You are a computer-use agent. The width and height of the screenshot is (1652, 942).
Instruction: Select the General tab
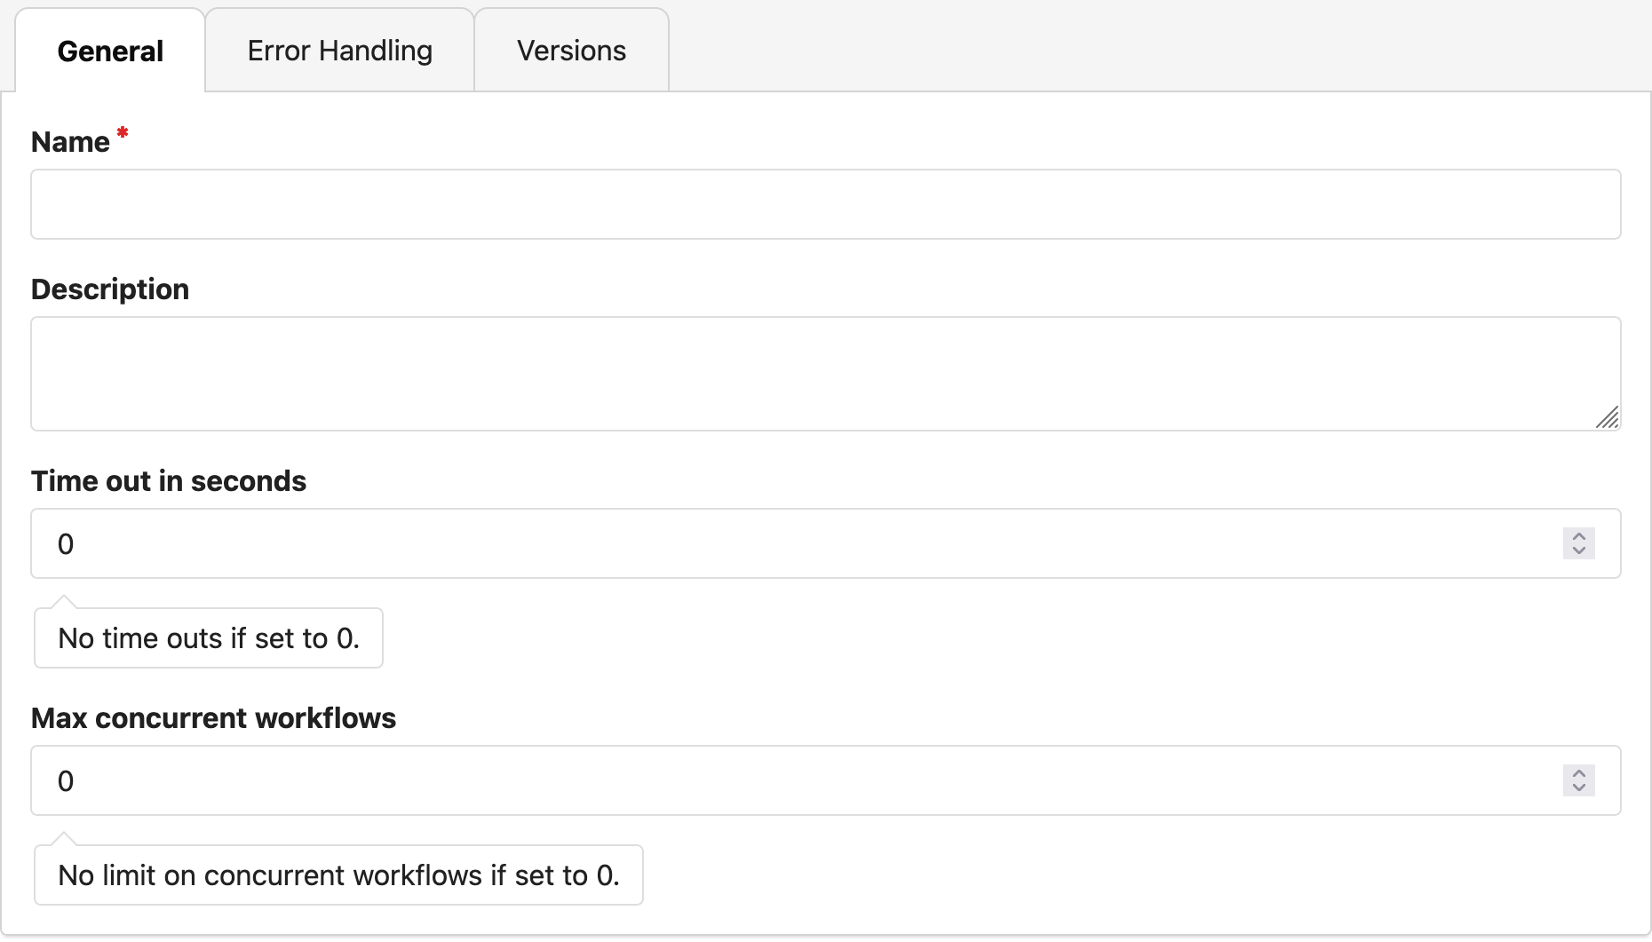pyautogui.click(x=110, y=51)
